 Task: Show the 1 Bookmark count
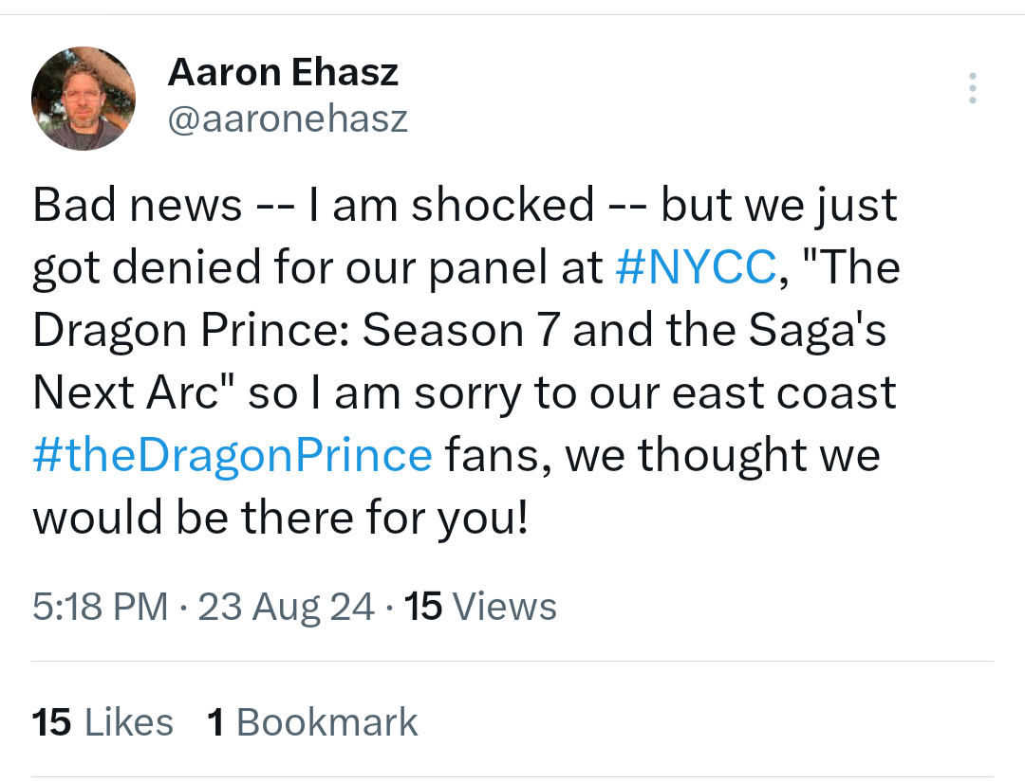click(x=312, y=722)
